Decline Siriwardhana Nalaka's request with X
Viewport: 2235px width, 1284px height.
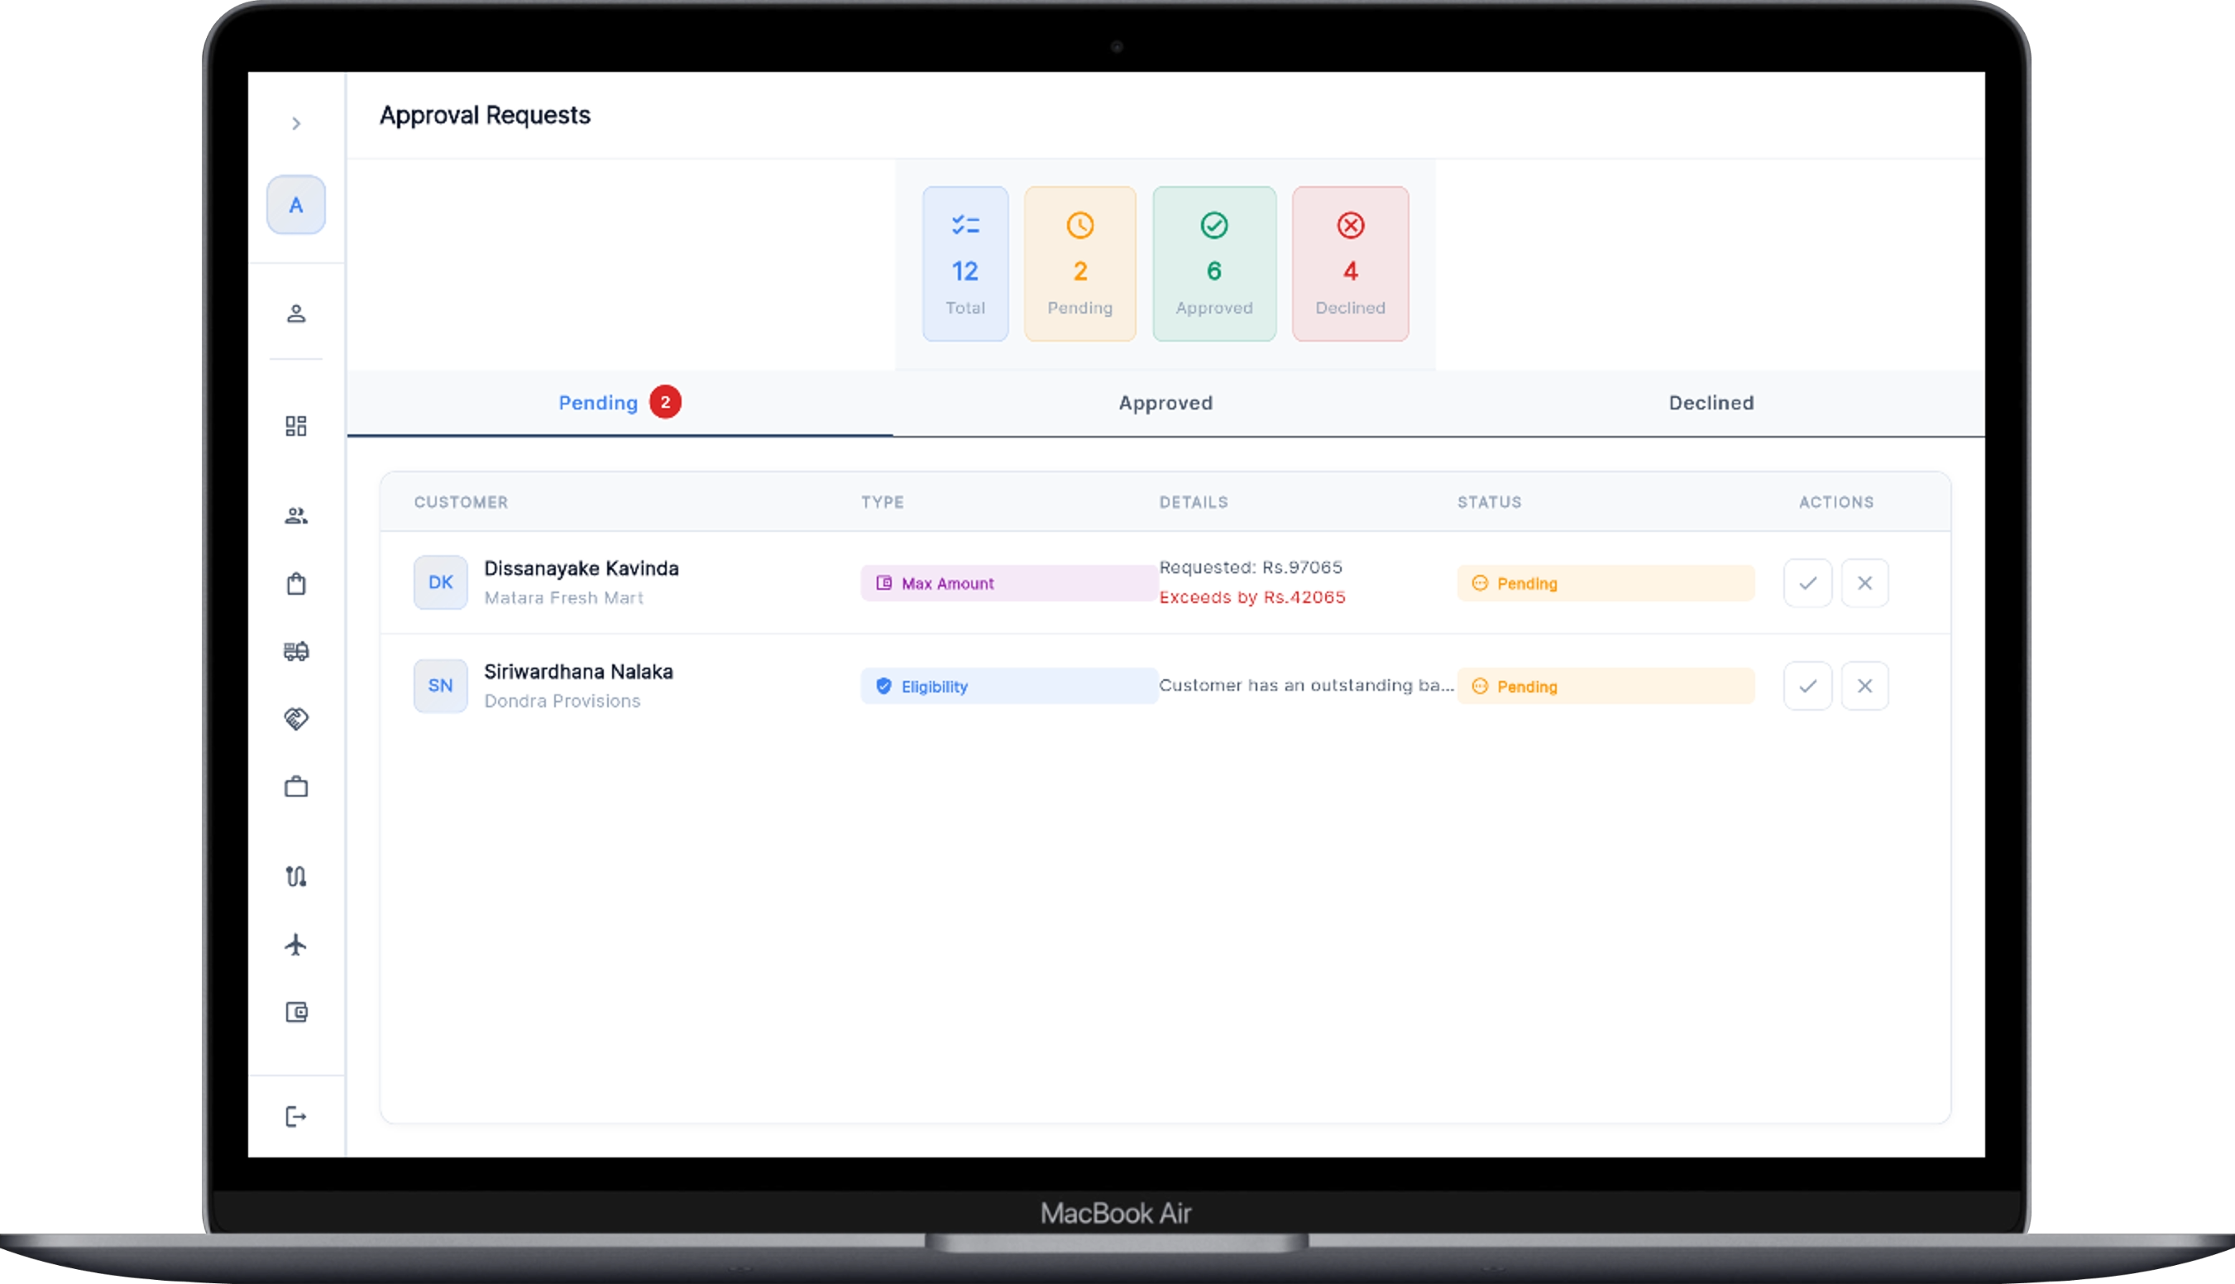(x=1864, y=686)
